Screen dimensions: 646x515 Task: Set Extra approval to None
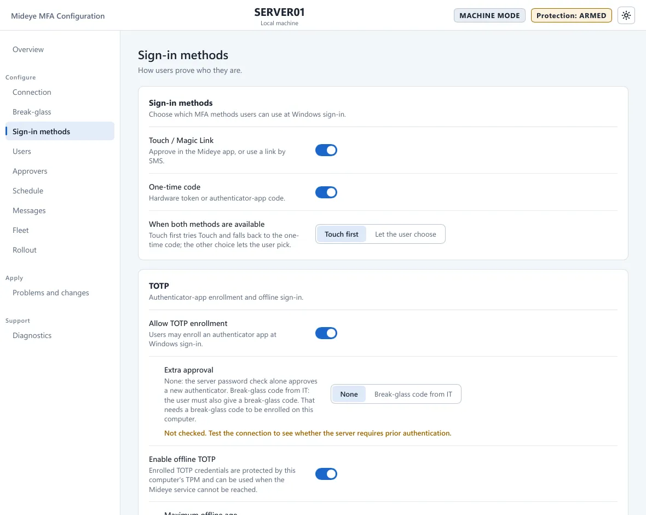click(x=349, y=394)
